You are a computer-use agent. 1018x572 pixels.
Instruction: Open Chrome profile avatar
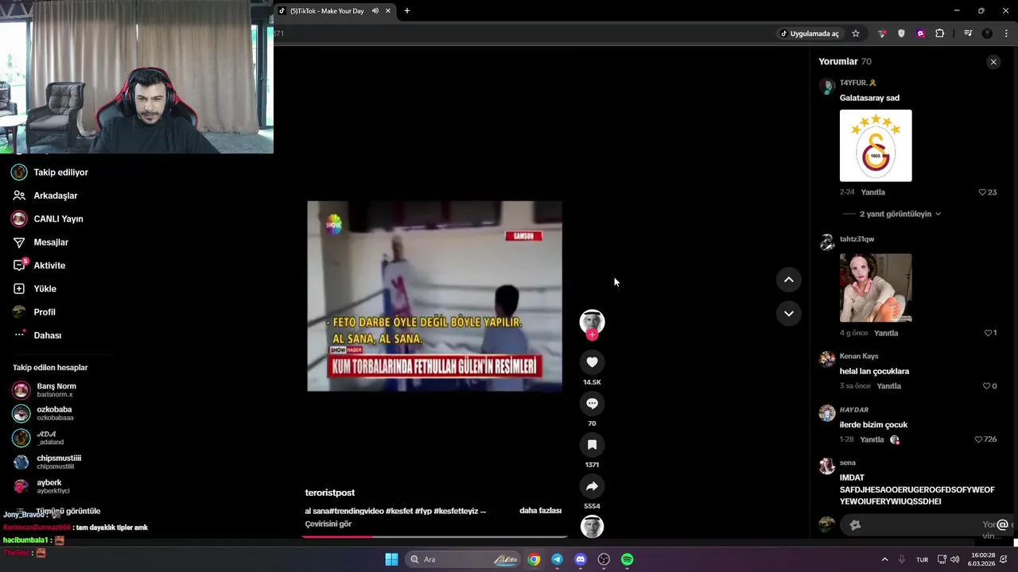[x=987, y=33]
